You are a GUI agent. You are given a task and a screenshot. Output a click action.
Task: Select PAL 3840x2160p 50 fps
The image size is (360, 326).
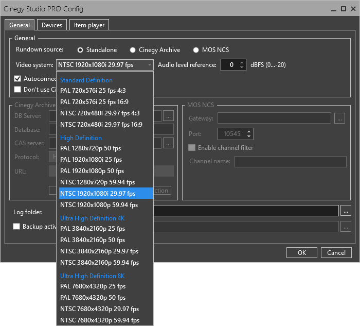pos(105,240)
